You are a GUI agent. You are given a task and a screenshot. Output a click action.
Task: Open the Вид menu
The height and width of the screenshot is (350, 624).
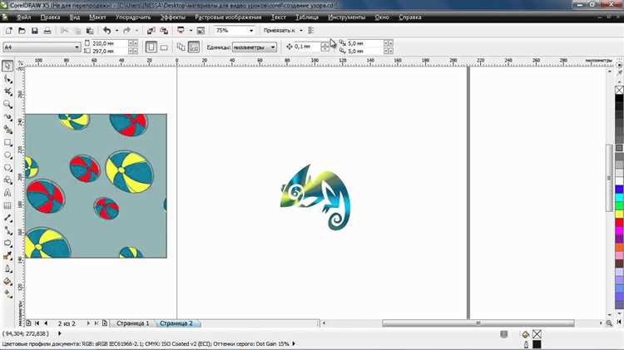point(75,17)
